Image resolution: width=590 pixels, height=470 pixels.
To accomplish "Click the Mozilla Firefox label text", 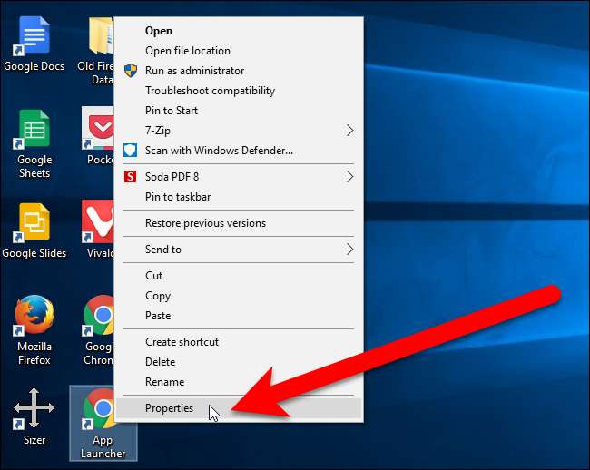I will (x=34, y=353).
